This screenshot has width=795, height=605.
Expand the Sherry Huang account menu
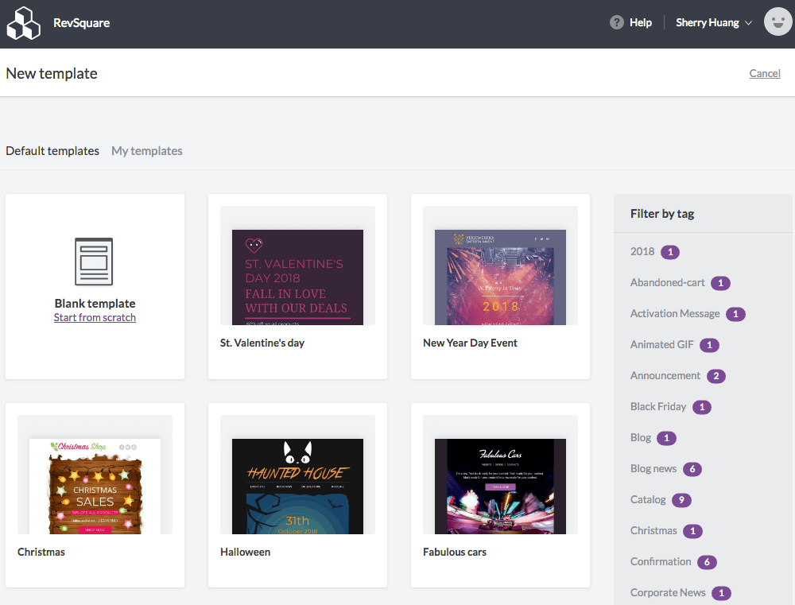click(708, 22)
